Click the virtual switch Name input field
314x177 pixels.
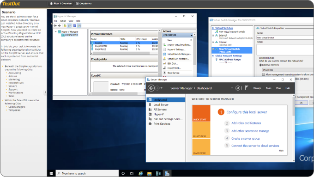click(285, 38)
